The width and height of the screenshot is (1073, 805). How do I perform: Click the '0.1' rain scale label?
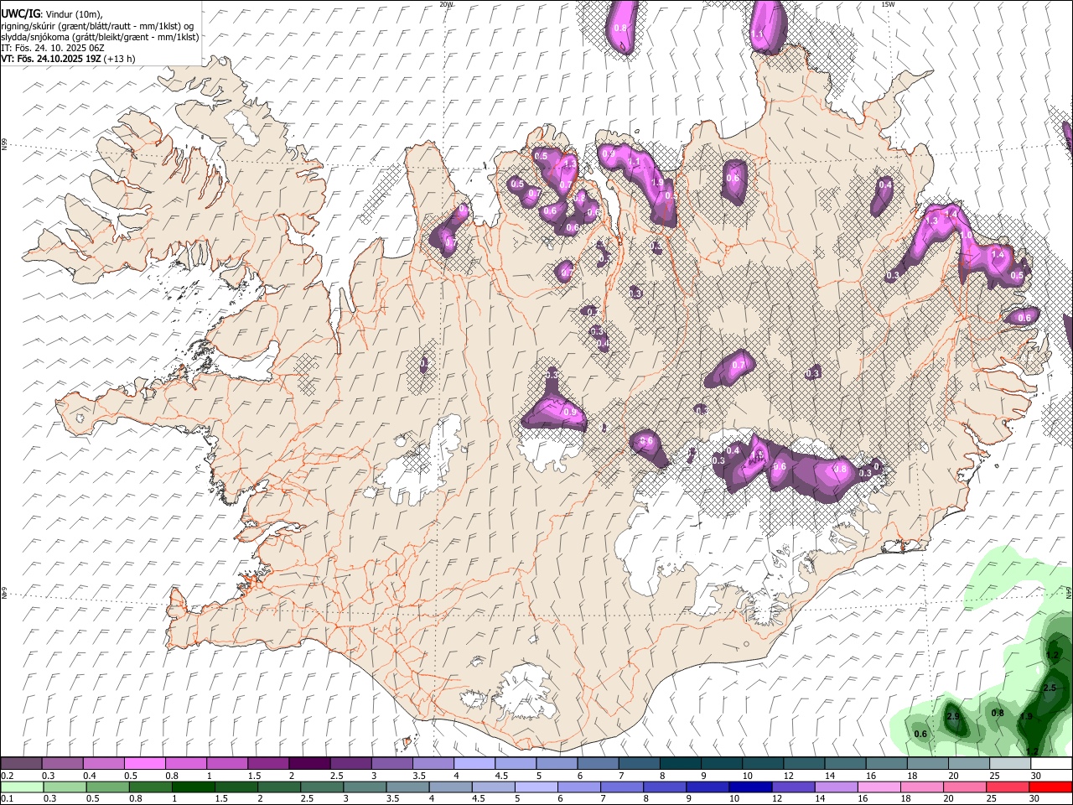8,799
